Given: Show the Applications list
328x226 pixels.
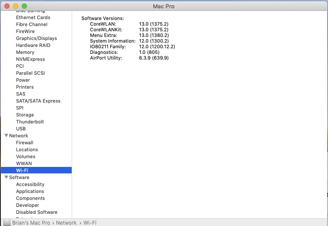Looking at the screenshot, I should [x=30, y=191].
